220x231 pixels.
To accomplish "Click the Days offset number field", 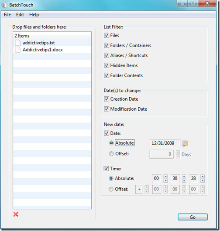I will tap(162, 154).
